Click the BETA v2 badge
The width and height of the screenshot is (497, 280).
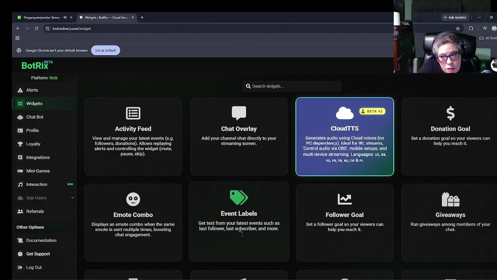click(372, 111)
